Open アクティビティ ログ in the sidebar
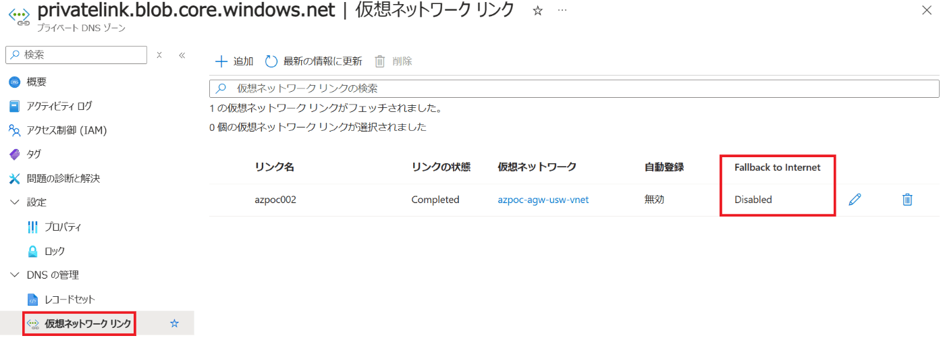Image resolution: width=945 pixels, height=338 pixels. (59, 106)
